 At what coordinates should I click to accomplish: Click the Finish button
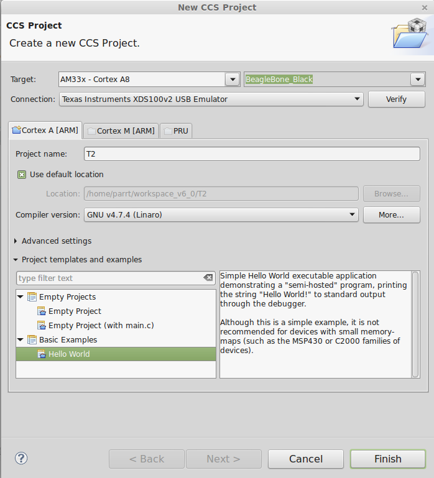pos(387,459)
